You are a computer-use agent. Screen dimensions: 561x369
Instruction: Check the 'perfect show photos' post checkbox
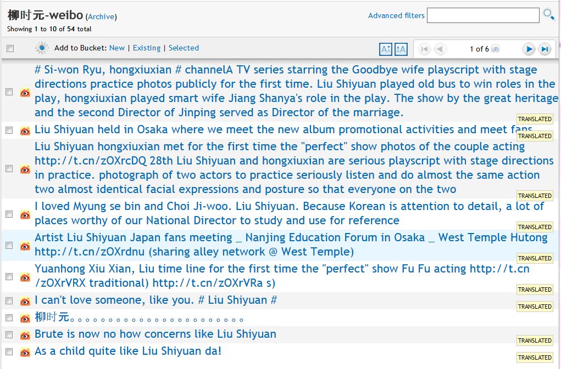(9, 168)
